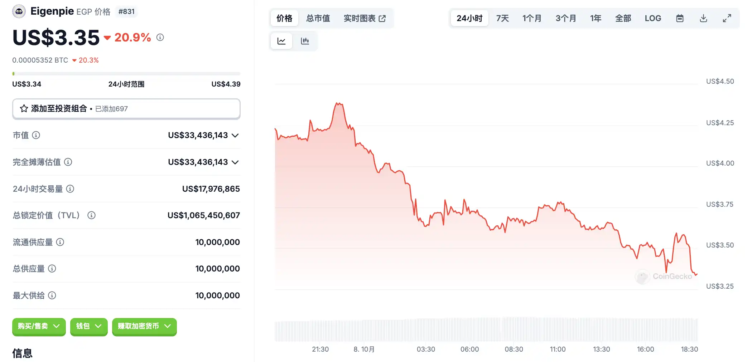Viewport: 747px width, 362px height.
Task: Click the 市值 info icon
Action: click(36, 135)
